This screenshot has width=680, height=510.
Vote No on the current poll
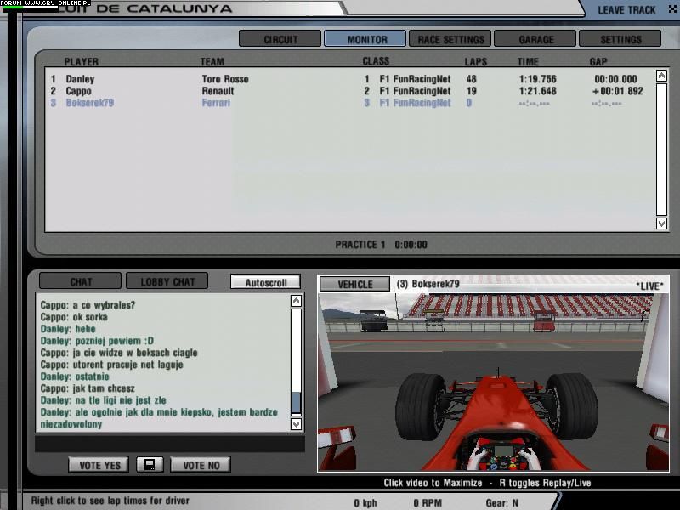[x=201, y=465]
